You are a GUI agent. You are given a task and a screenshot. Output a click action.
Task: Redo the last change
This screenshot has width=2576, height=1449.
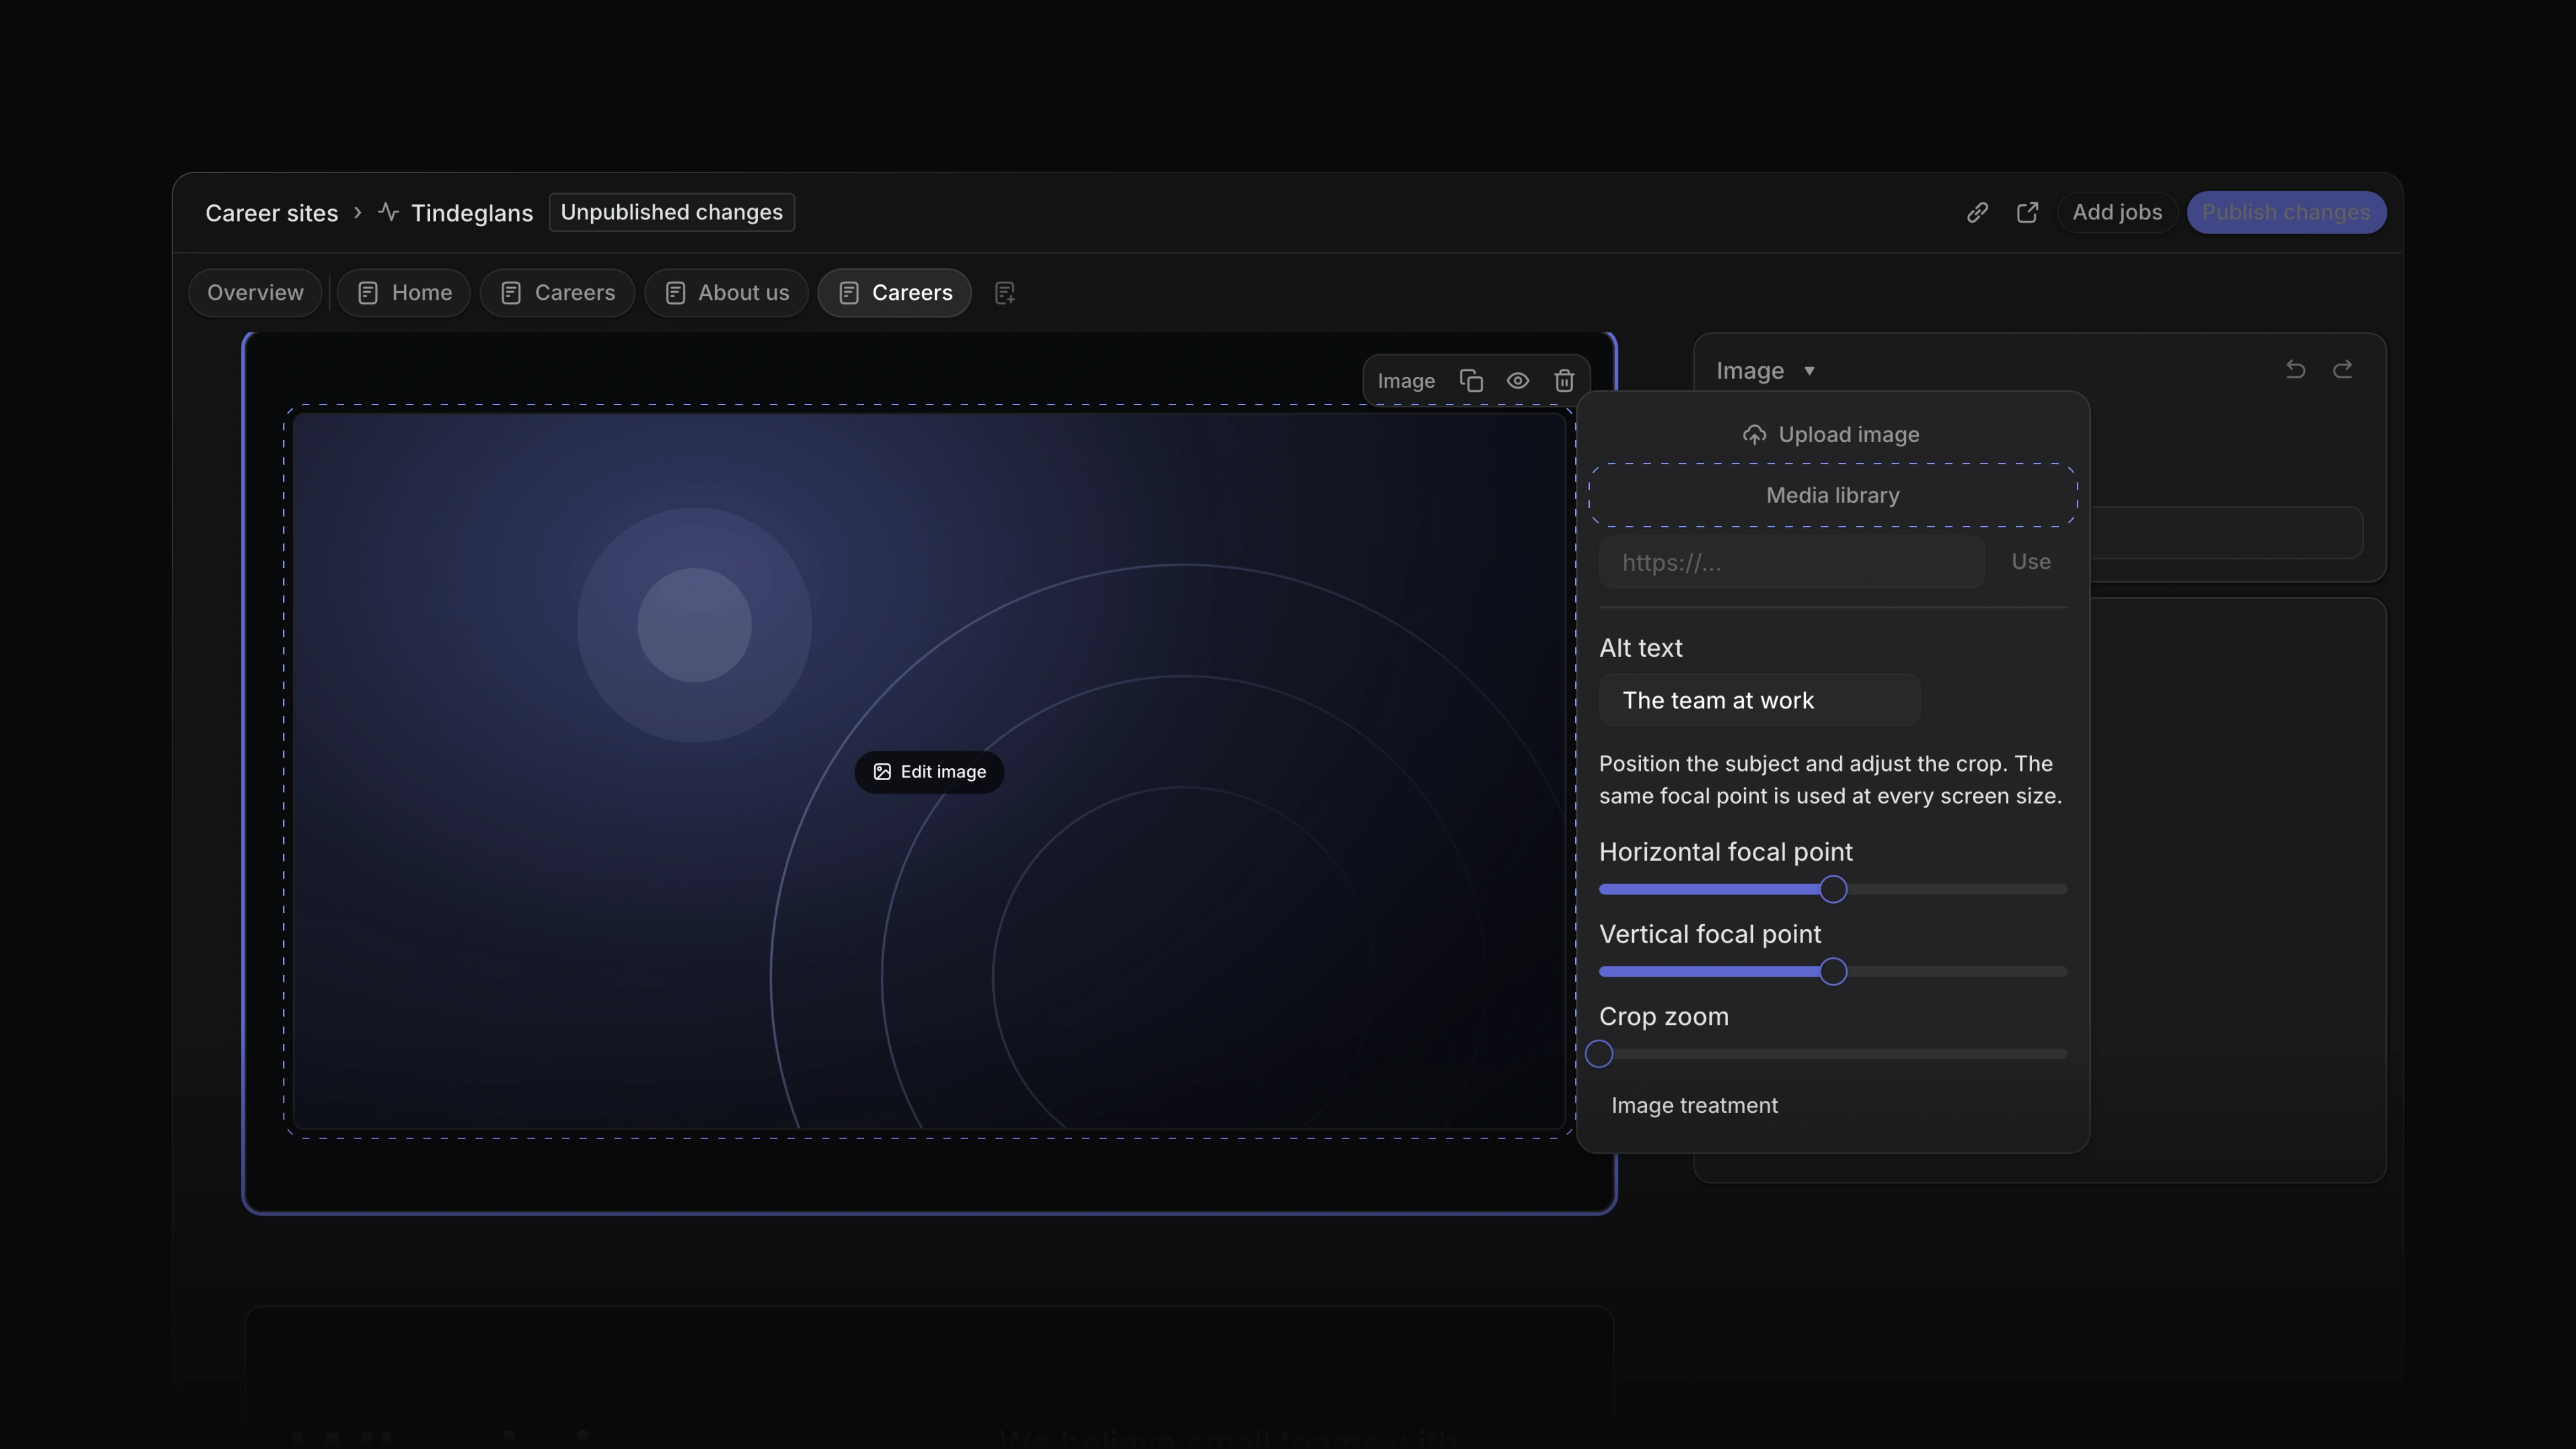tap(2343, 370)
